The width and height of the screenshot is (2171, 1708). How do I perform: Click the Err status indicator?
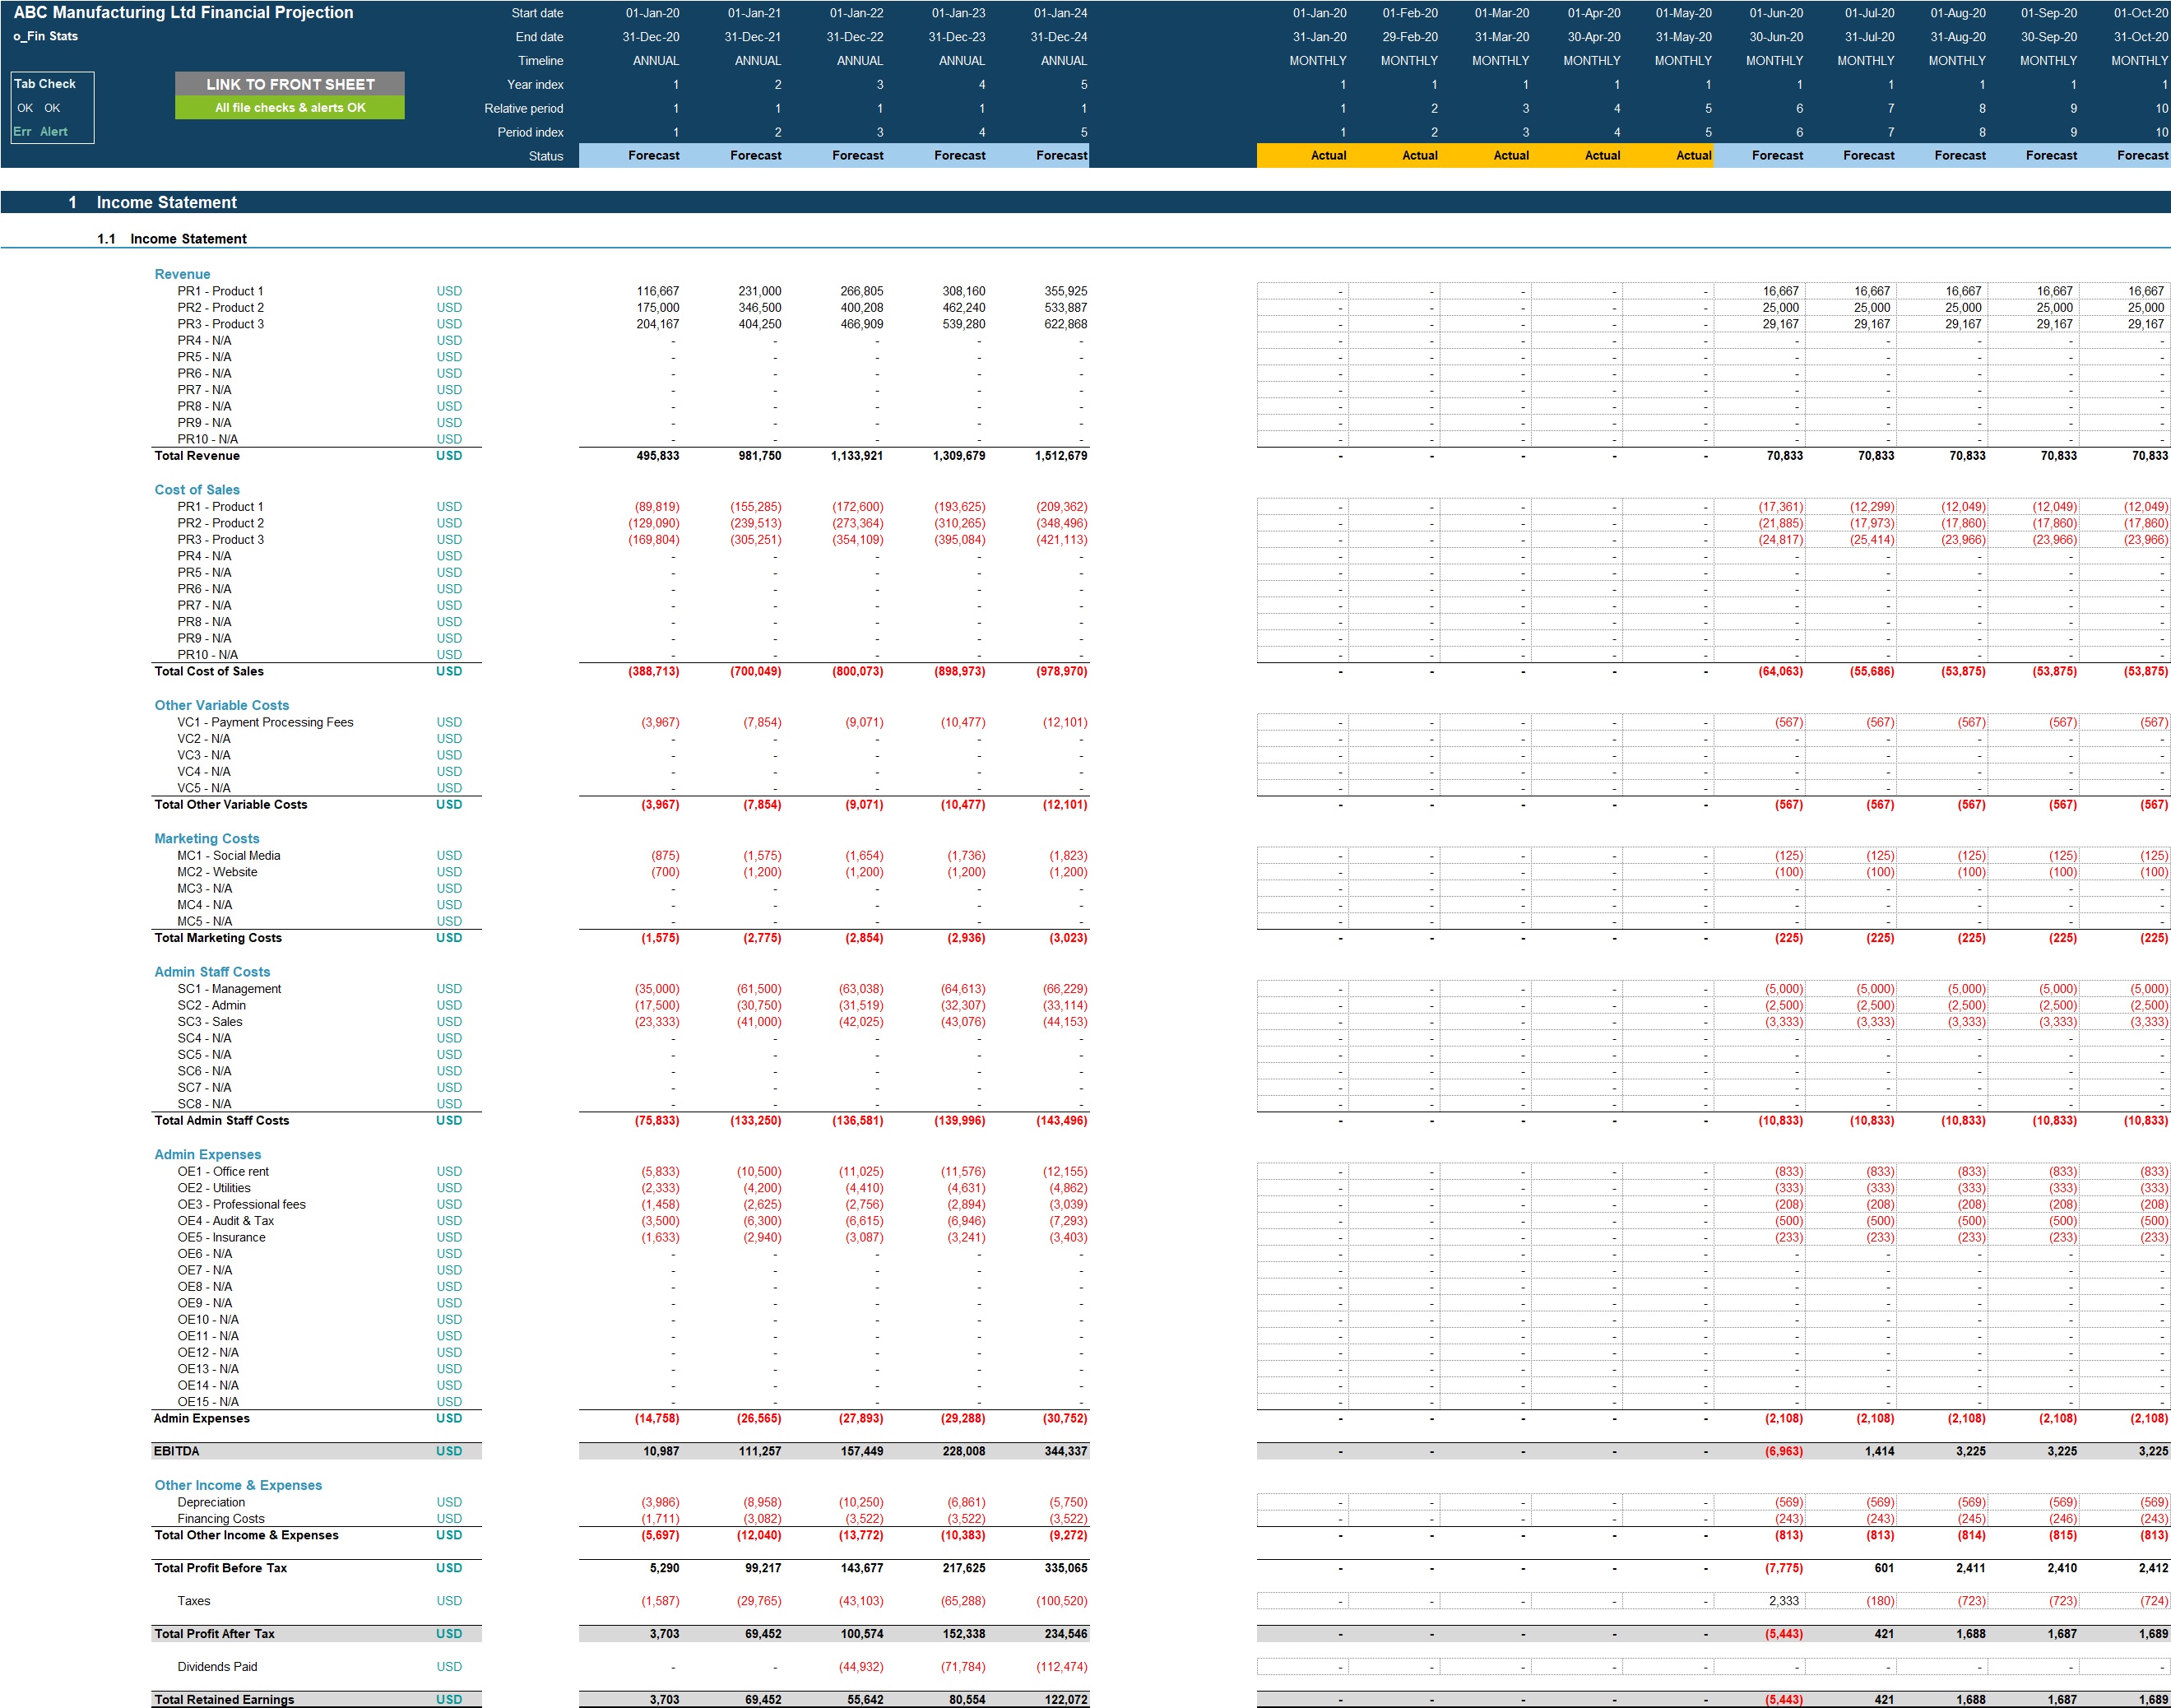22,131
